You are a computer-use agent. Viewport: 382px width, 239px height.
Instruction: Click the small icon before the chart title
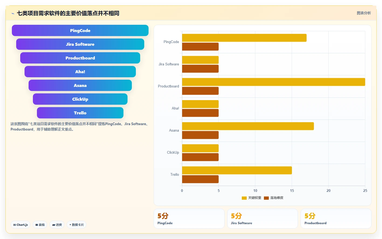click(13, 13)
